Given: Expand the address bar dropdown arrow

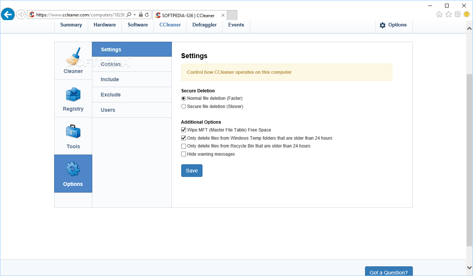Looking at the screenshot, I should point(135,15).
